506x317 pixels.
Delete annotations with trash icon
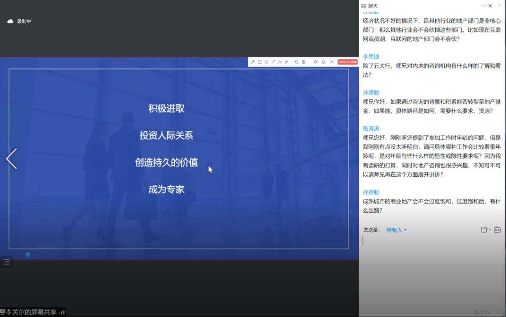pyautogui.click(x=303, y=62)
